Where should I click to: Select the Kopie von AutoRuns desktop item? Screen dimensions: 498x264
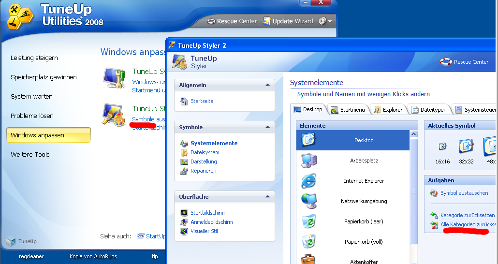coord(93,256)
